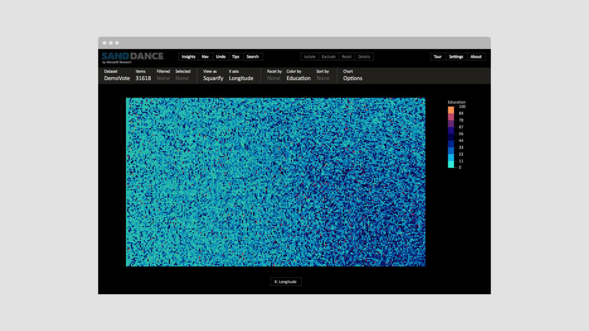Open the Color by Education dropdown

[298, 78]
